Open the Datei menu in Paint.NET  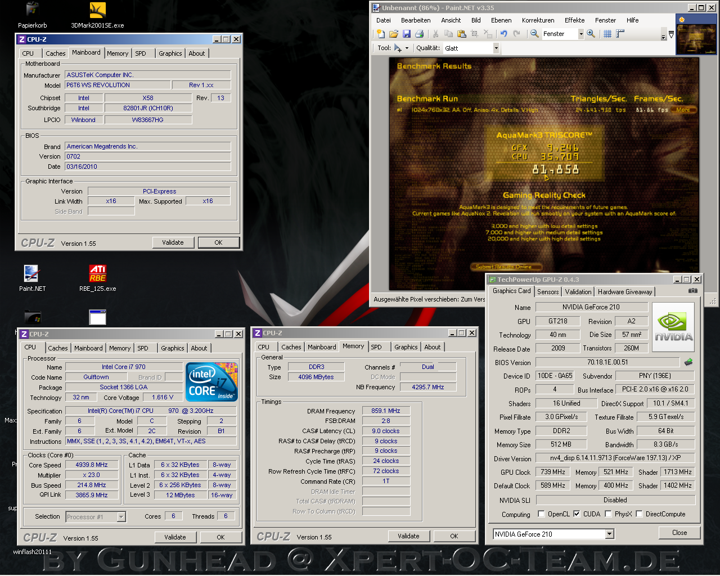(x=384, y=20)
